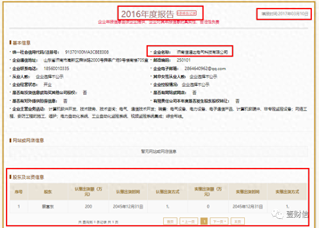Click the 认缴出资额（万元） column header
This screenshot has width=319, height=228.
[88, 192]
